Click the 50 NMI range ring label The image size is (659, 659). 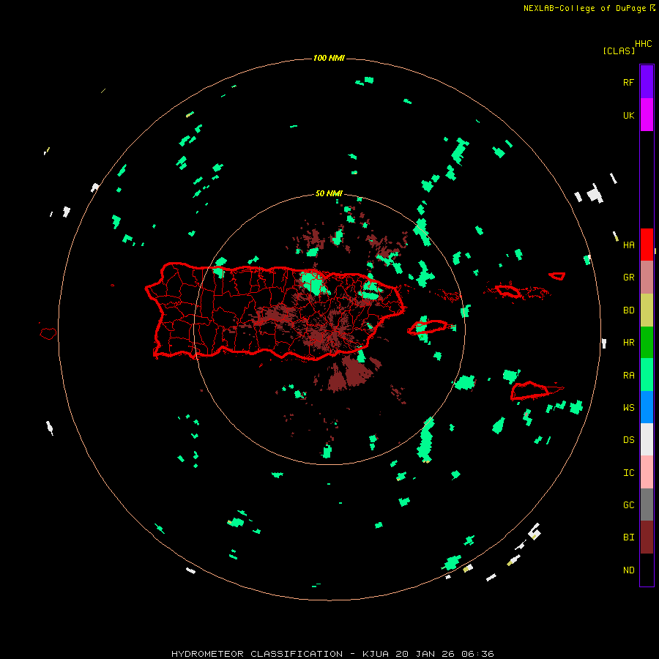329,193
